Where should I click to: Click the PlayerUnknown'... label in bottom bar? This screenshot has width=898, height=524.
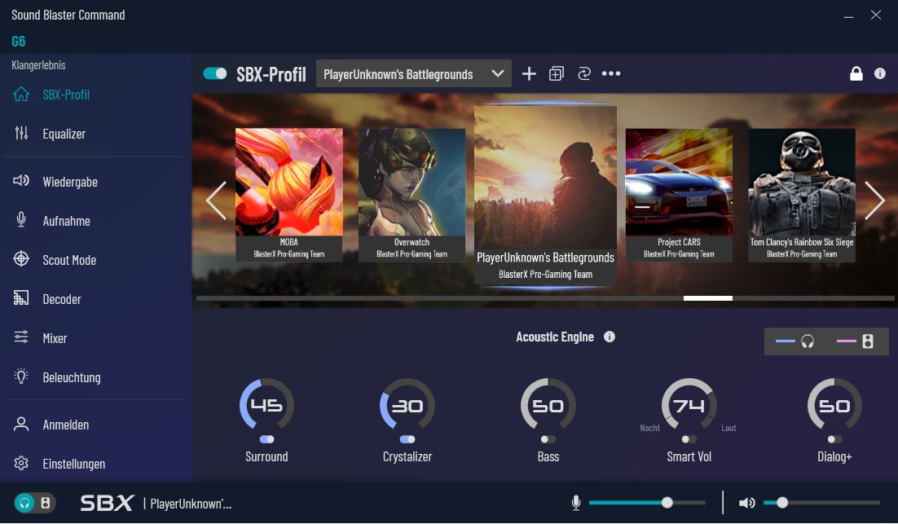191,504
